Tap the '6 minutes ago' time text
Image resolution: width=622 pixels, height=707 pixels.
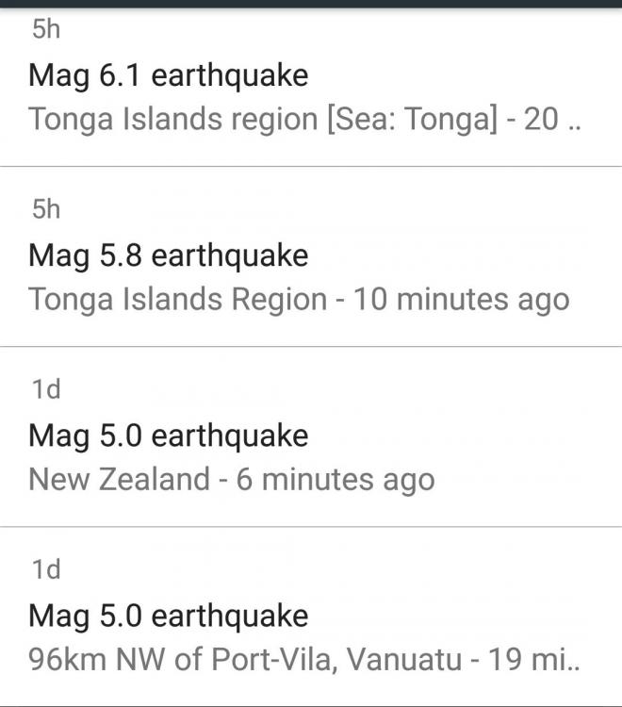(x=336, y=480)
